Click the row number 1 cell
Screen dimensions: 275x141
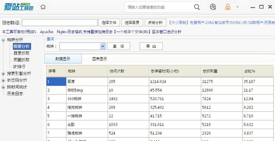[x=56, y=82]
